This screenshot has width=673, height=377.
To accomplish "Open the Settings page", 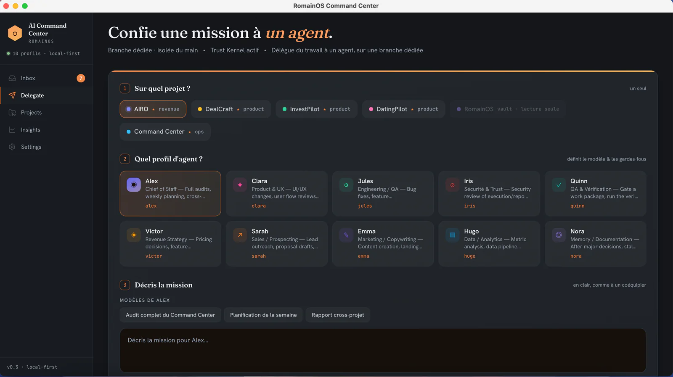I will 46,147.
